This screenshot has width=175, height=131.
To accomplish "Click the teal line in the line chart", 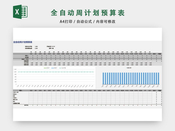I will point(56,72).
